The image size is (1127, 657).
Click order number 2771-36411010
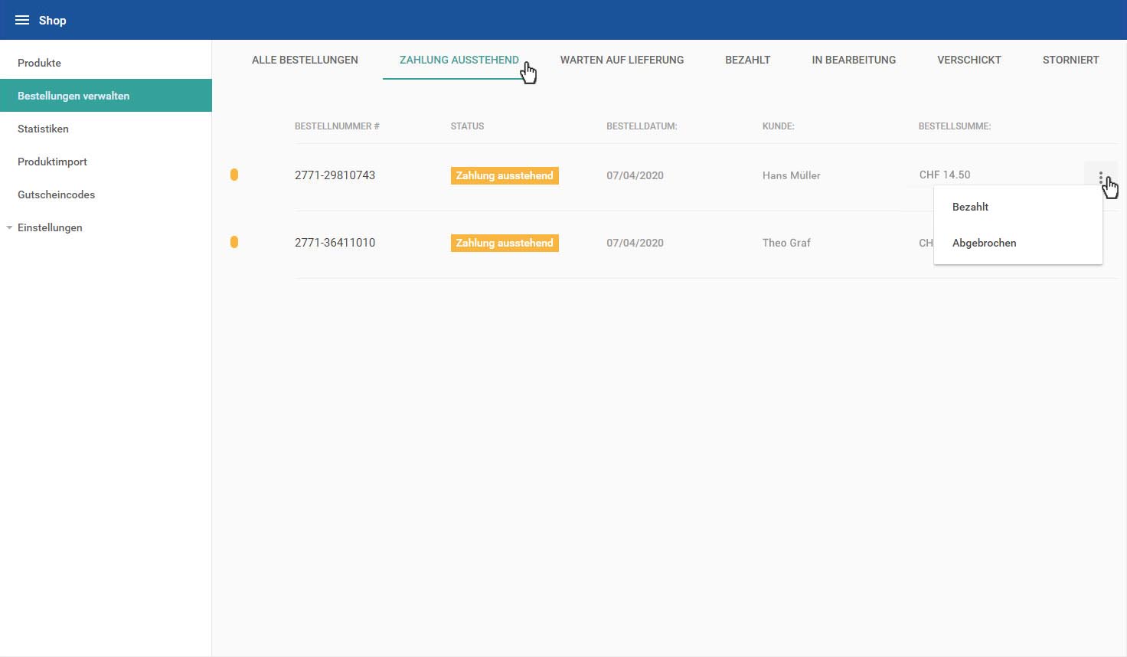point(335,243)
